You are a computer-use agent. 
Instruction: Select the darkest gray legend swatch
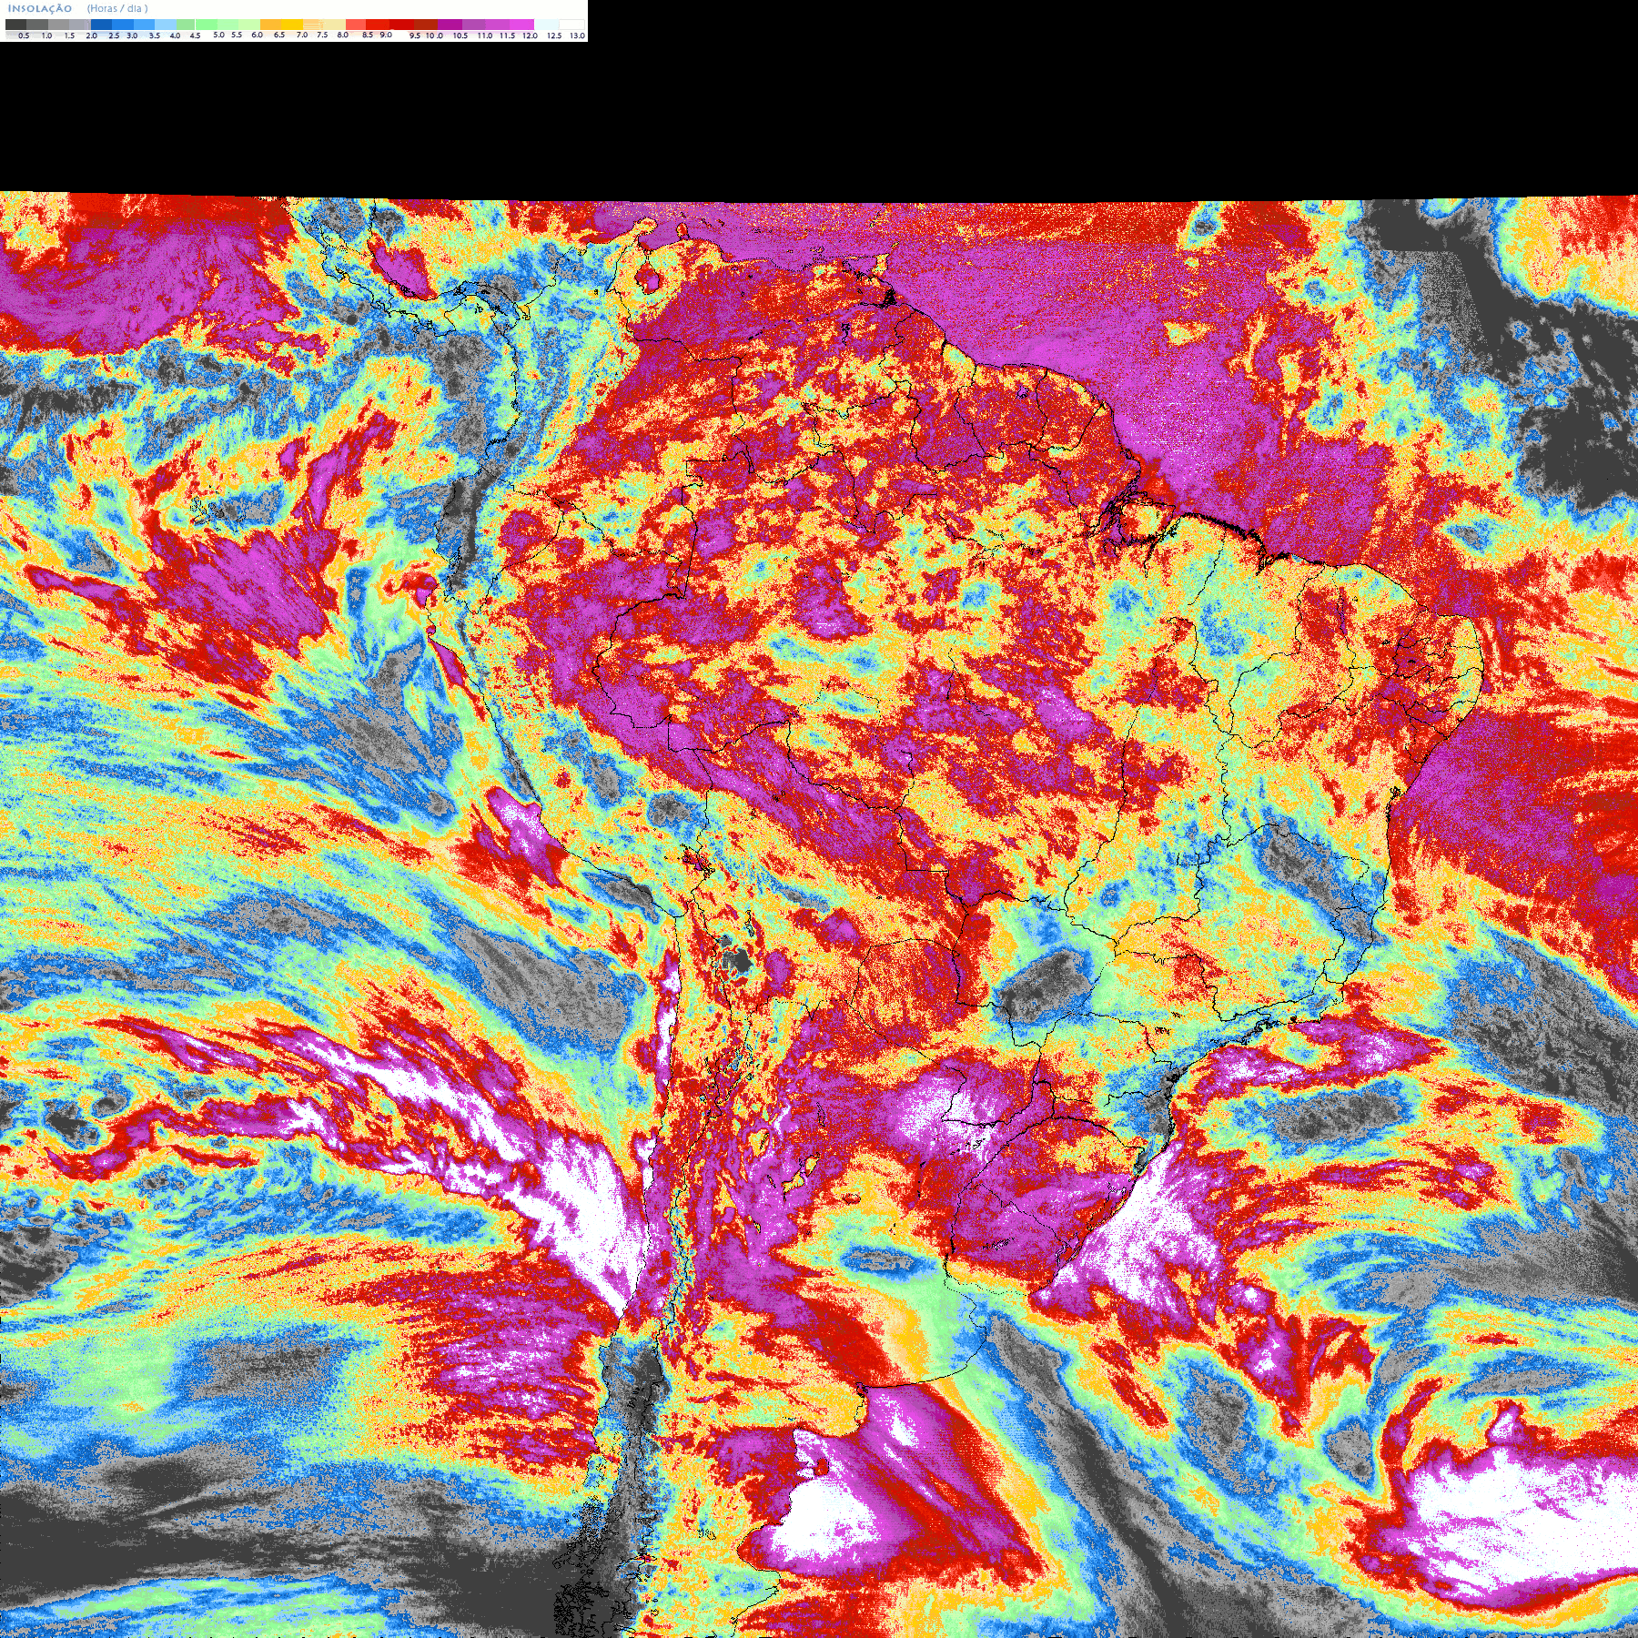[x=15, y=25]
